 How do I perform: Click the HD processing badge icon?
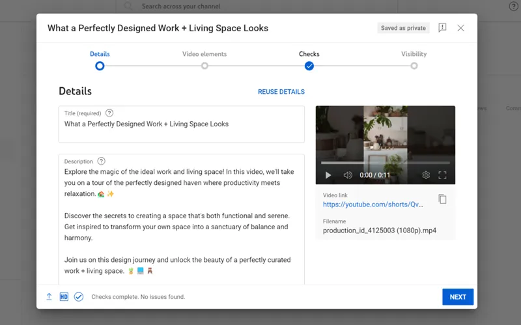(64, 297)
